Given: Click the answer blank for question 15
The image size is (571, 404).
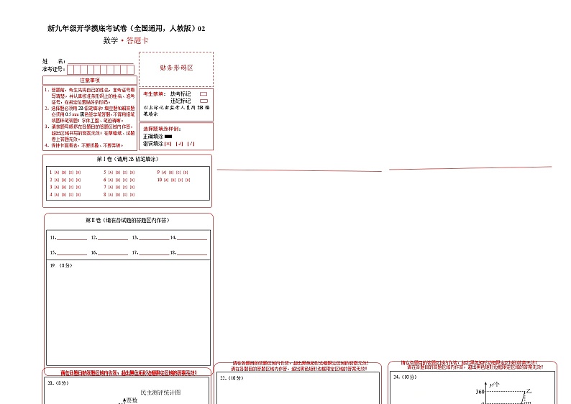Looking at the screenshot, I should pos(72,252).
